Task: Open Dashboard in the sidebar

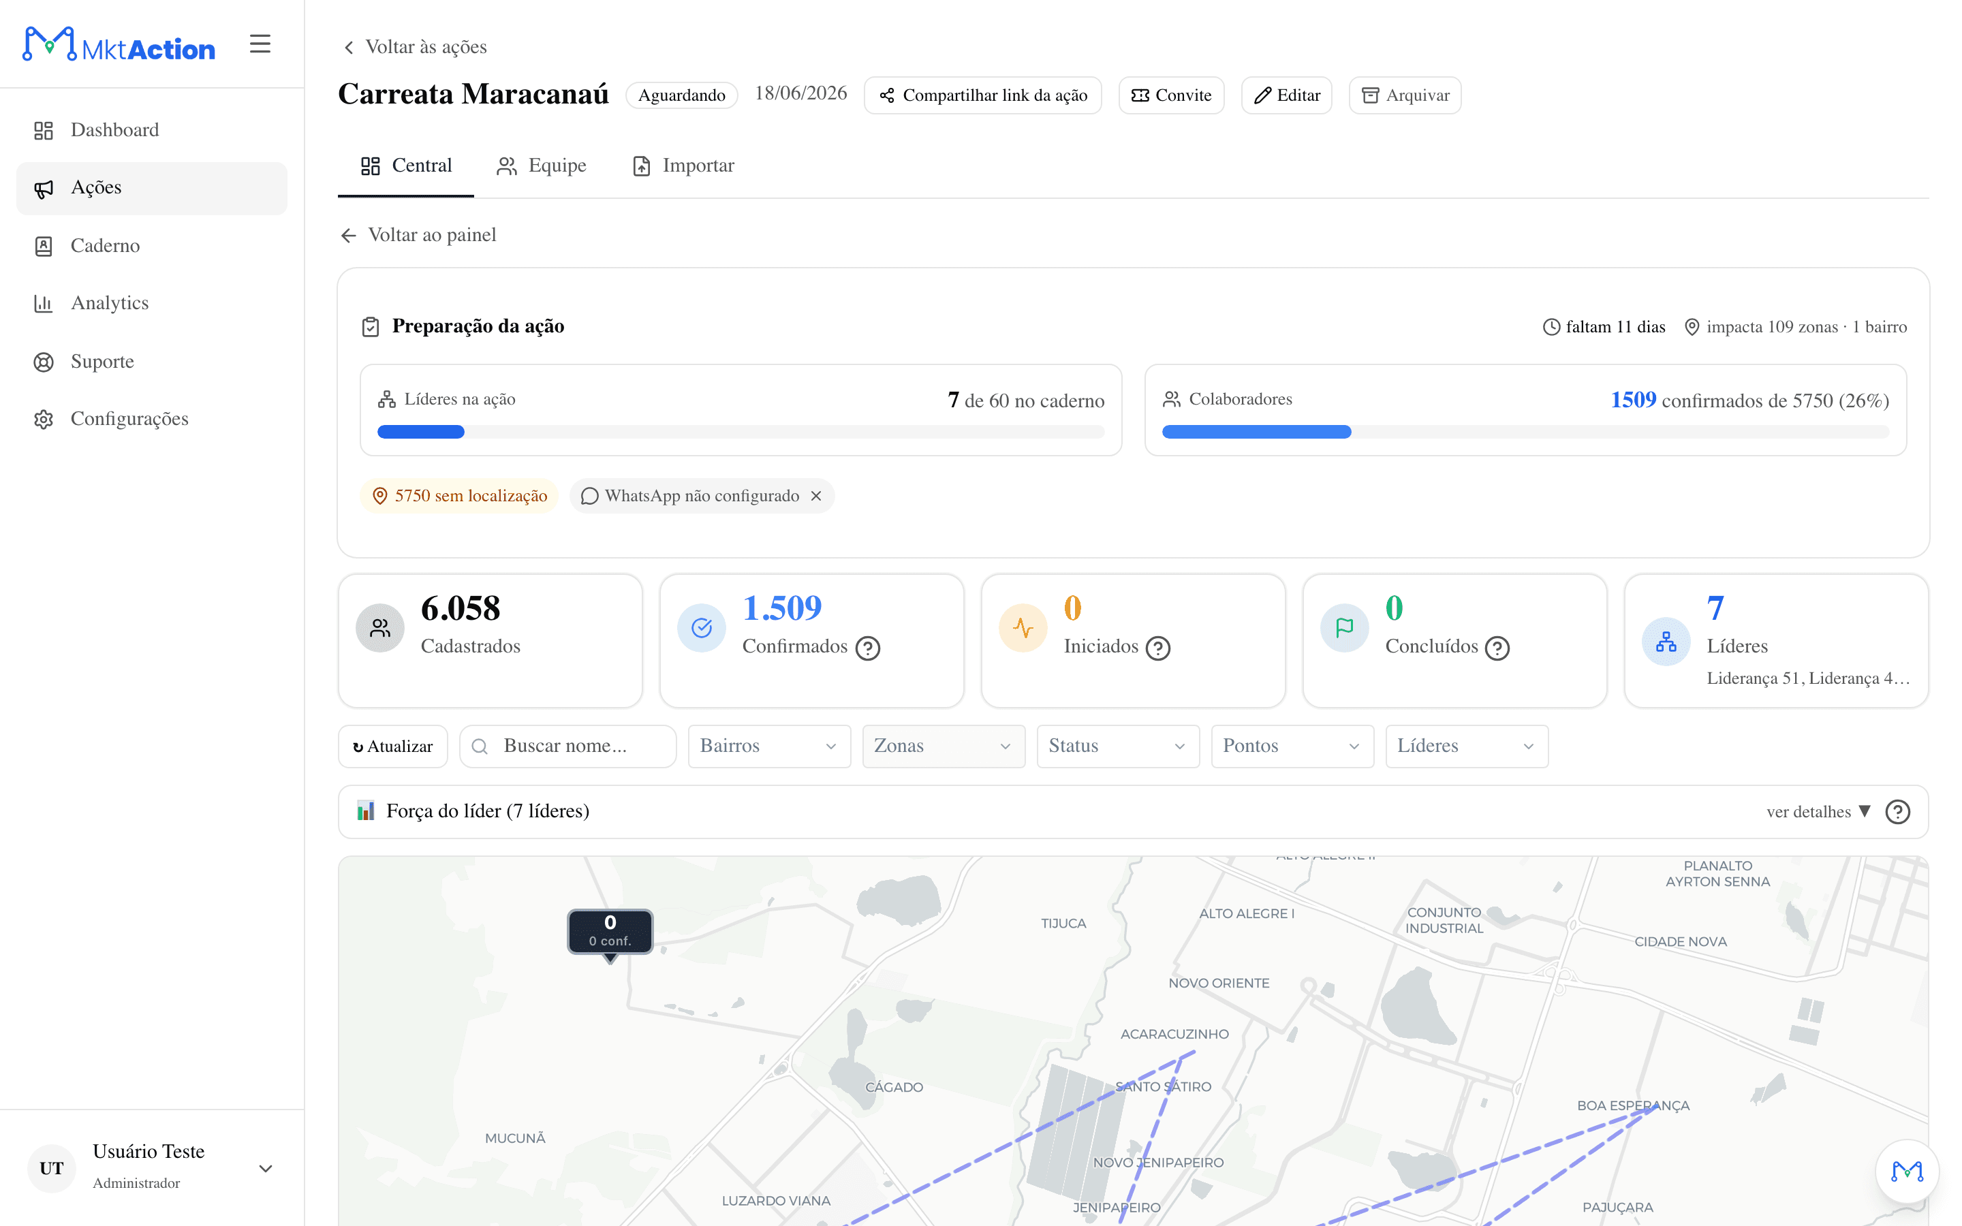Action: 152,129
